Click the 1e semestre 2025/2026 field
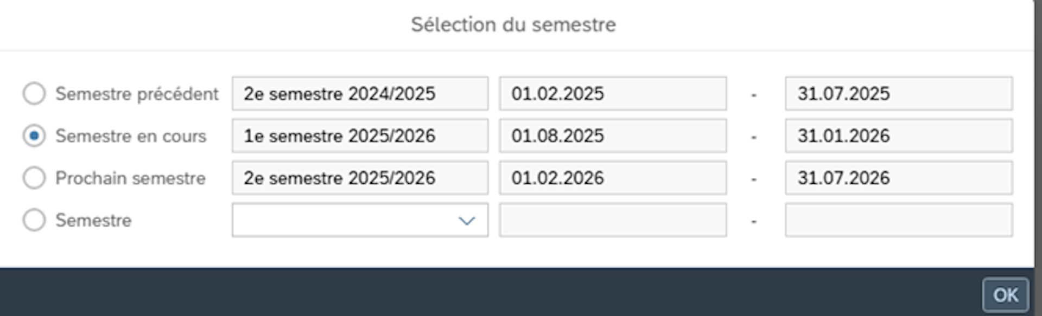This screenshot has height=316, width=1042. coord(360,136)
